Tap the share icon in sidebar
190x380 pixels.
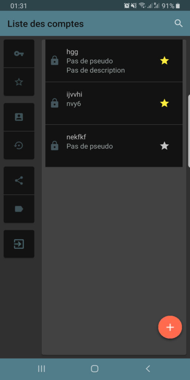click(19, 181)
